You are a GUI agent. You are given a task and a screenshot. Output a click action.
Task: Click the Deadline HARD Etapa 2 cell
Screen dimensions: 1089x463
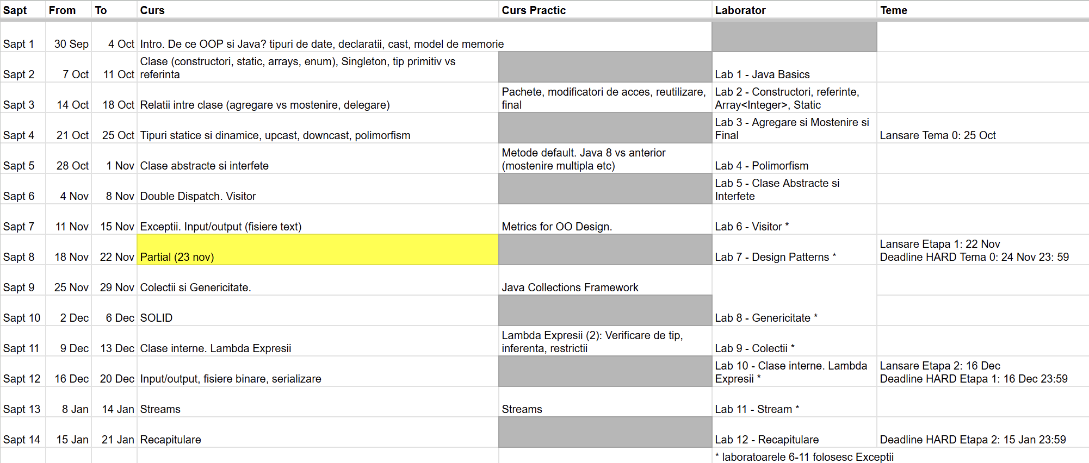click(x=982, y=433)
